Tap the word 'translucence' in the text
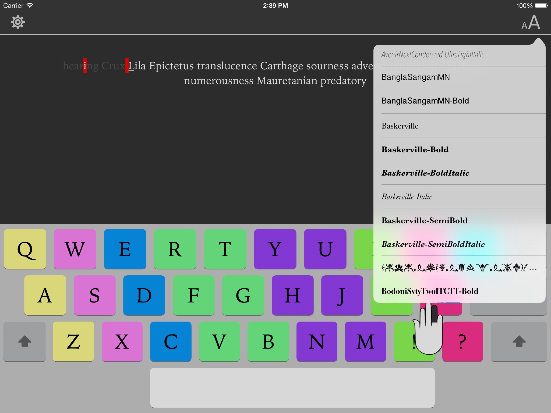Screen dimensions: 551x413 (227, 66)
